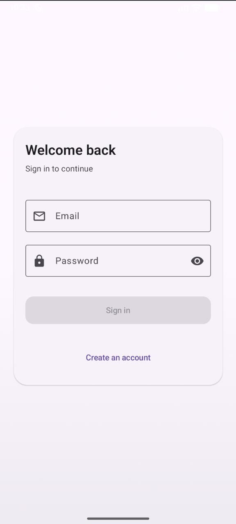Tap the cellular signal icon in status bar
The height and width of the screenshot is (524, 236).
point(184,7)
